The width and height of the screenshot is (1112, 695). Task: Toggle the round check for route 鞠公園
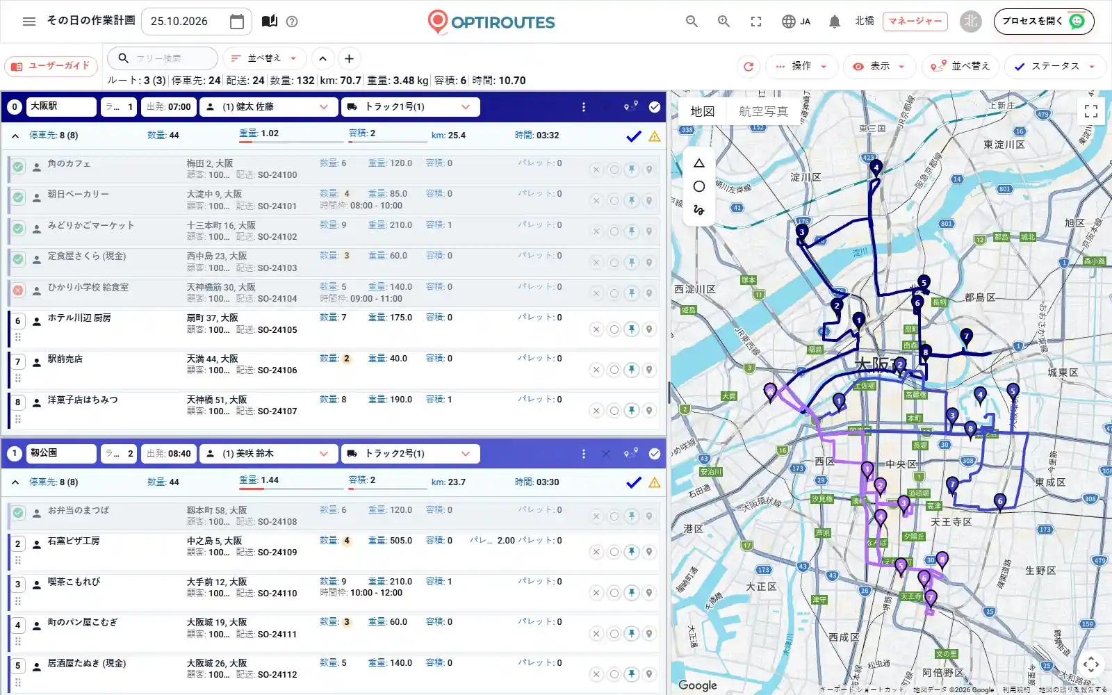655,454
